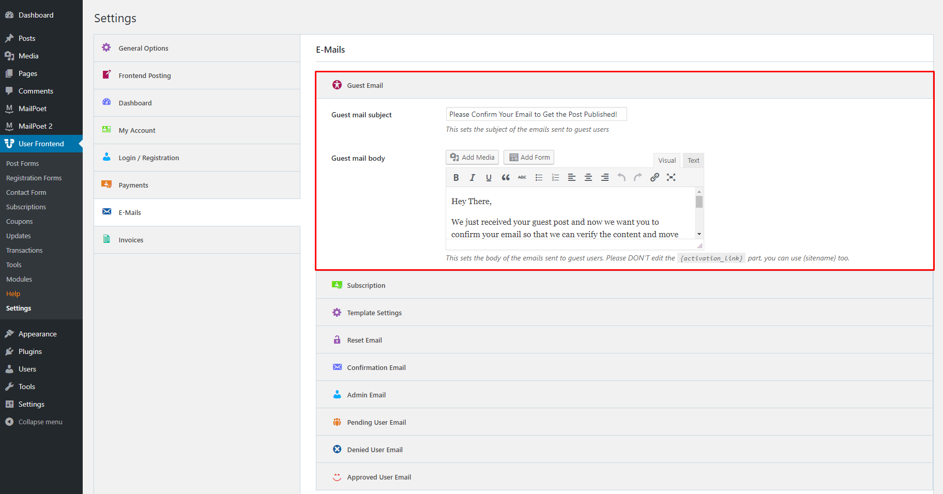Click the General Options gear icon

107,48
